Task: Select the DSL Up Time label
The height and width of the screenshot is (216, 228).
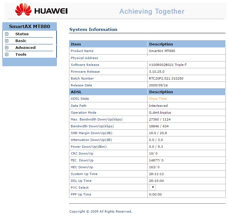Action: pos(81,181)
